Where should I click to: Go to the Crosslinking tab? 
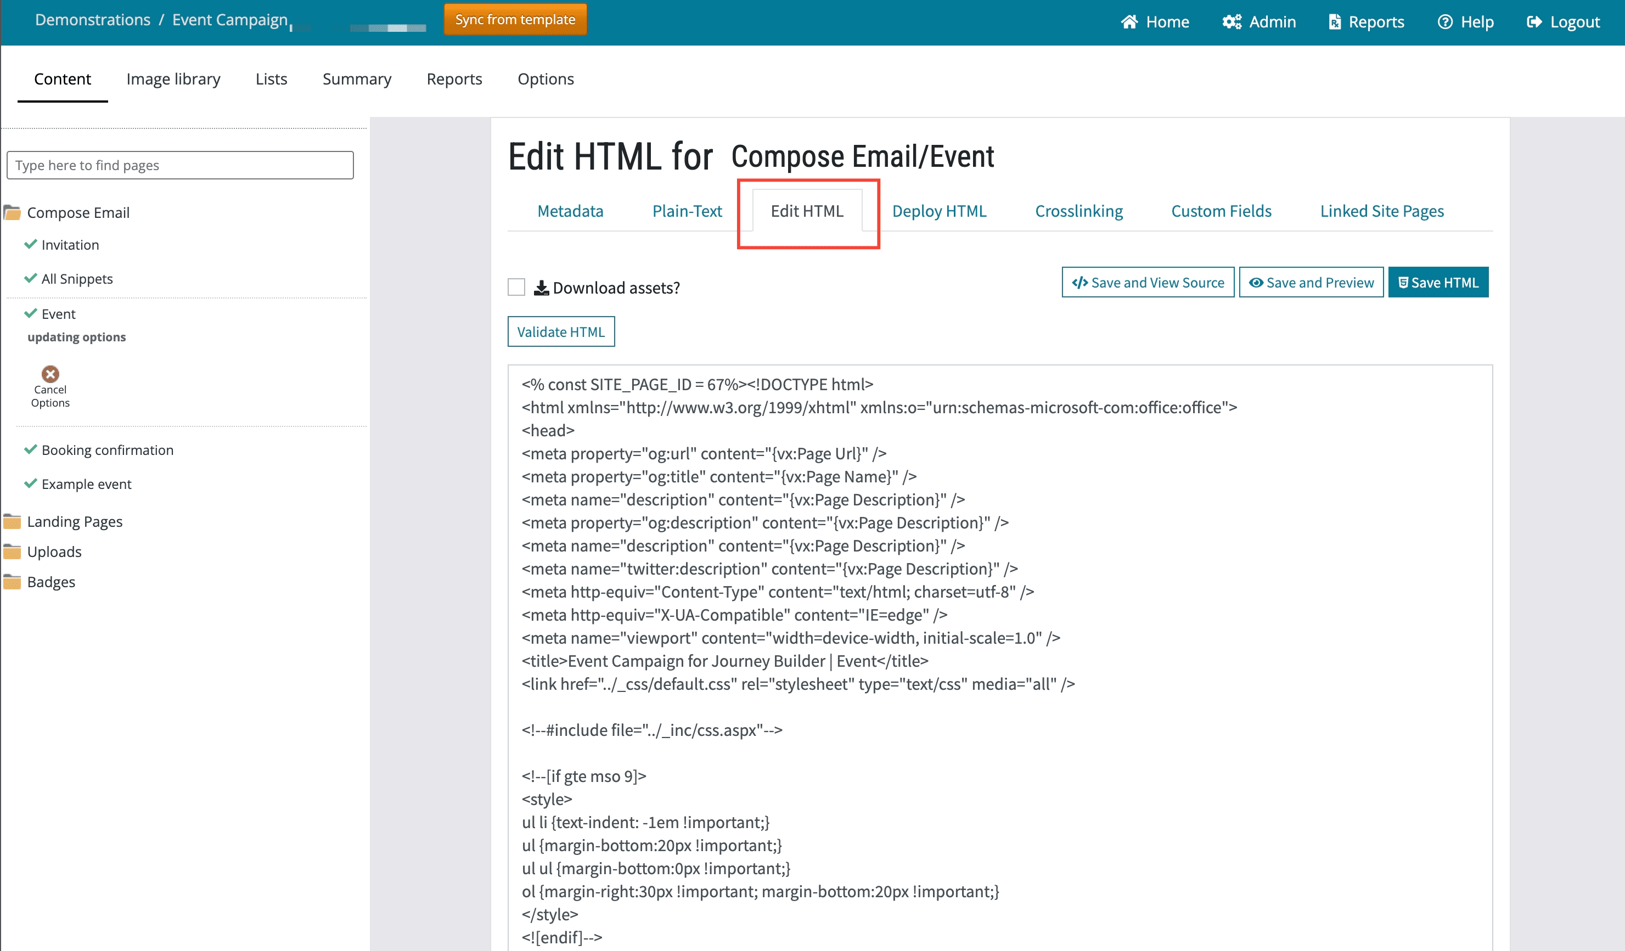coord(1079,211)
